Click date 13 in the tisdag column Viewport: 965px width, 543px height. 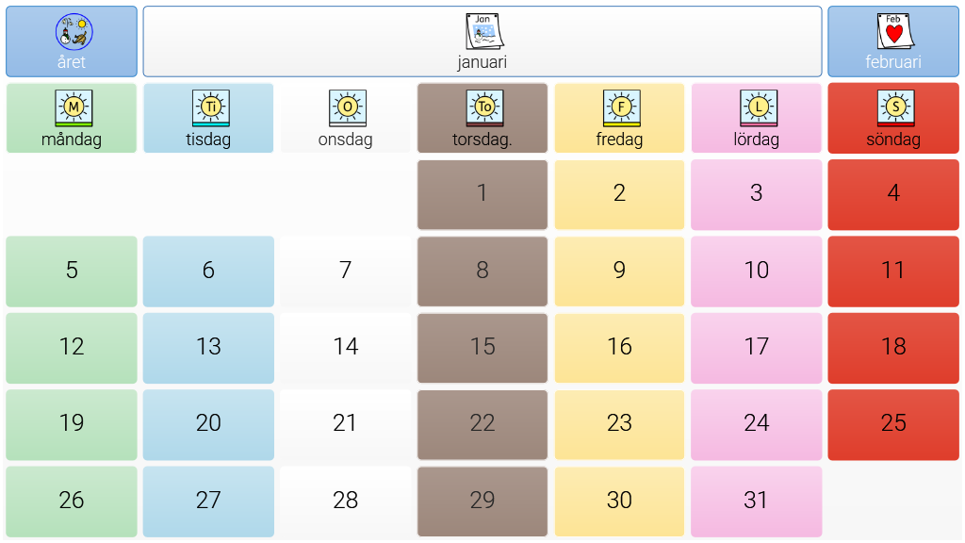click(x=208, y=348)
